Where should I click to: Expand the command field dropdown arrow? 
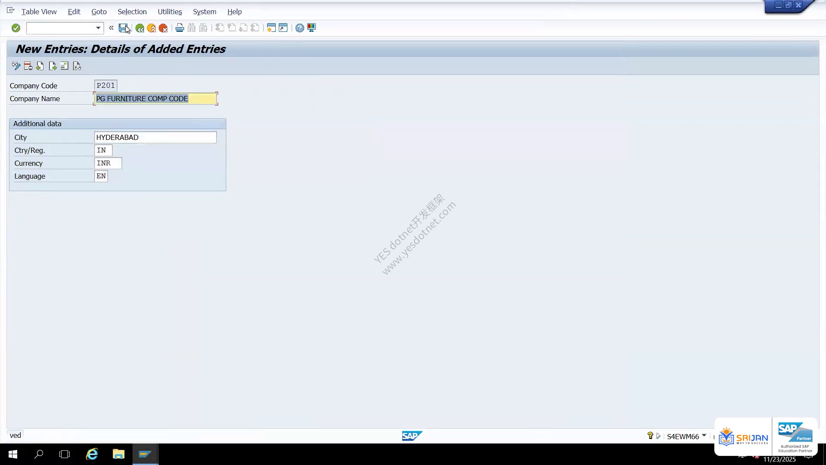click(98, 28)
